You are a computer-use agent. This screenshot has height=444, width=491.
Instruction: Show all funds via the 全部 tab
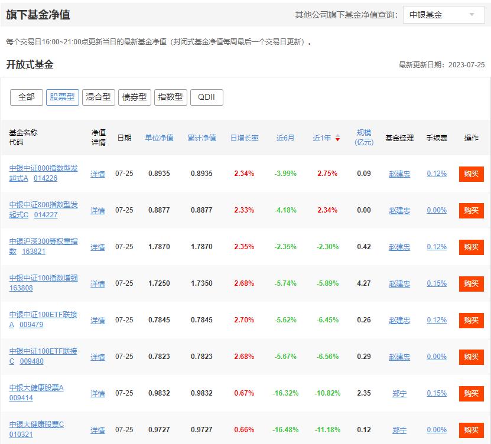pyautogui.click(x=25, y=97)
